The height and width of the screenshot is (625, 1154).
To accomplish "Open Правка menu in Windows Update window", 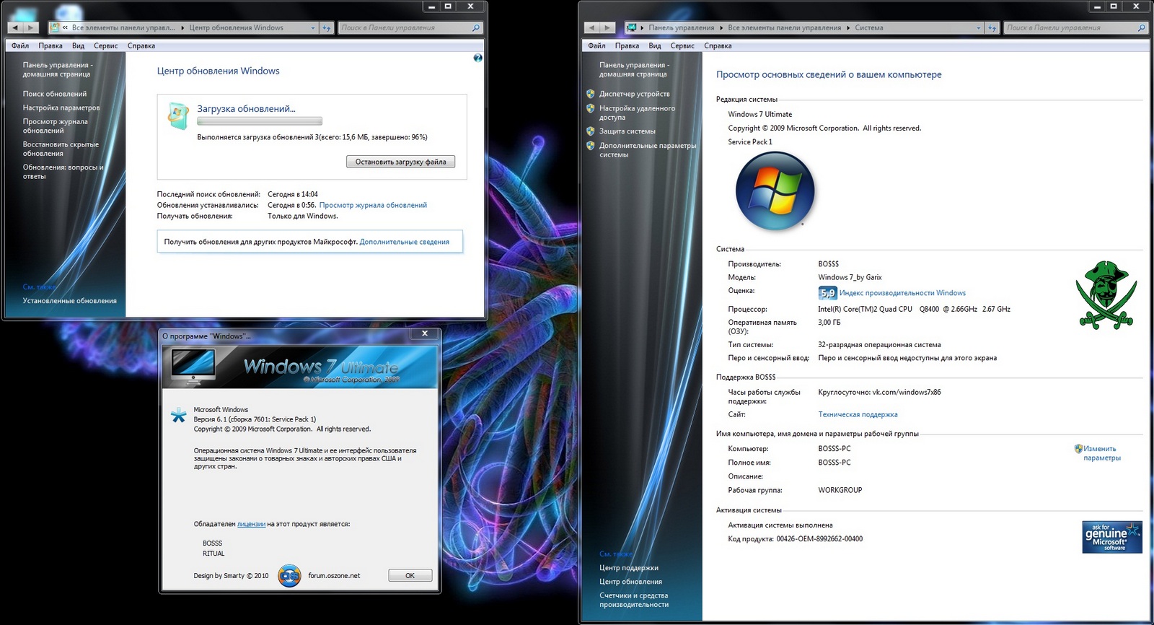I will click(50, 45).
